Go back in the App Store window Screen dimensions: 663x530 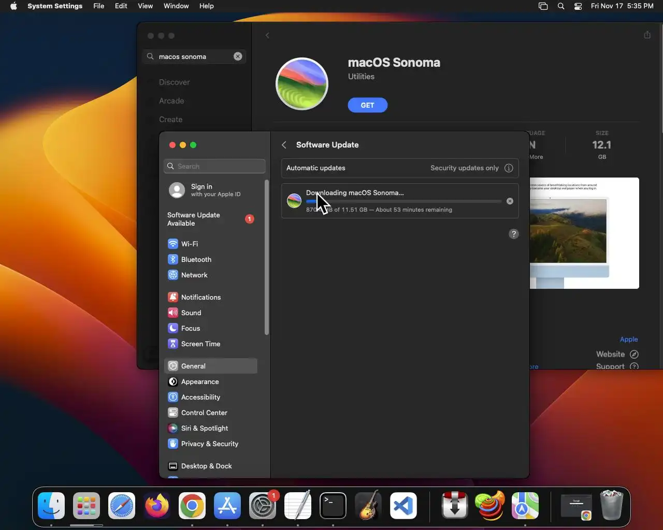267,35
